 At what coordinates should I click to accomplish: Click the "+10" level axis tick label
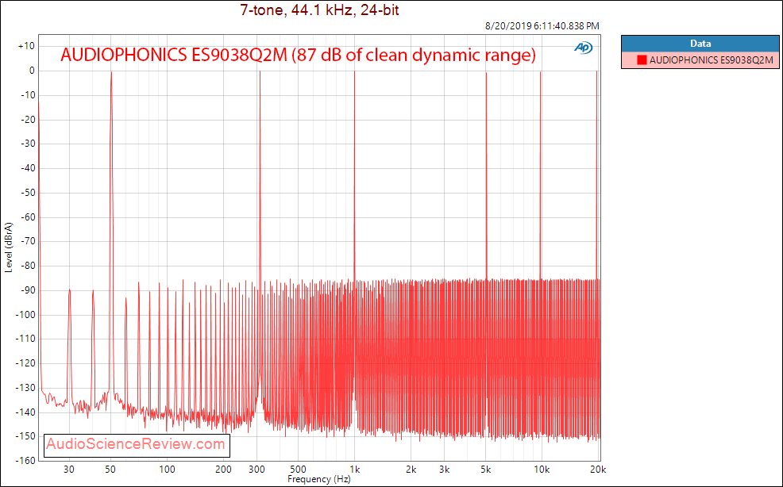point(26,47)
